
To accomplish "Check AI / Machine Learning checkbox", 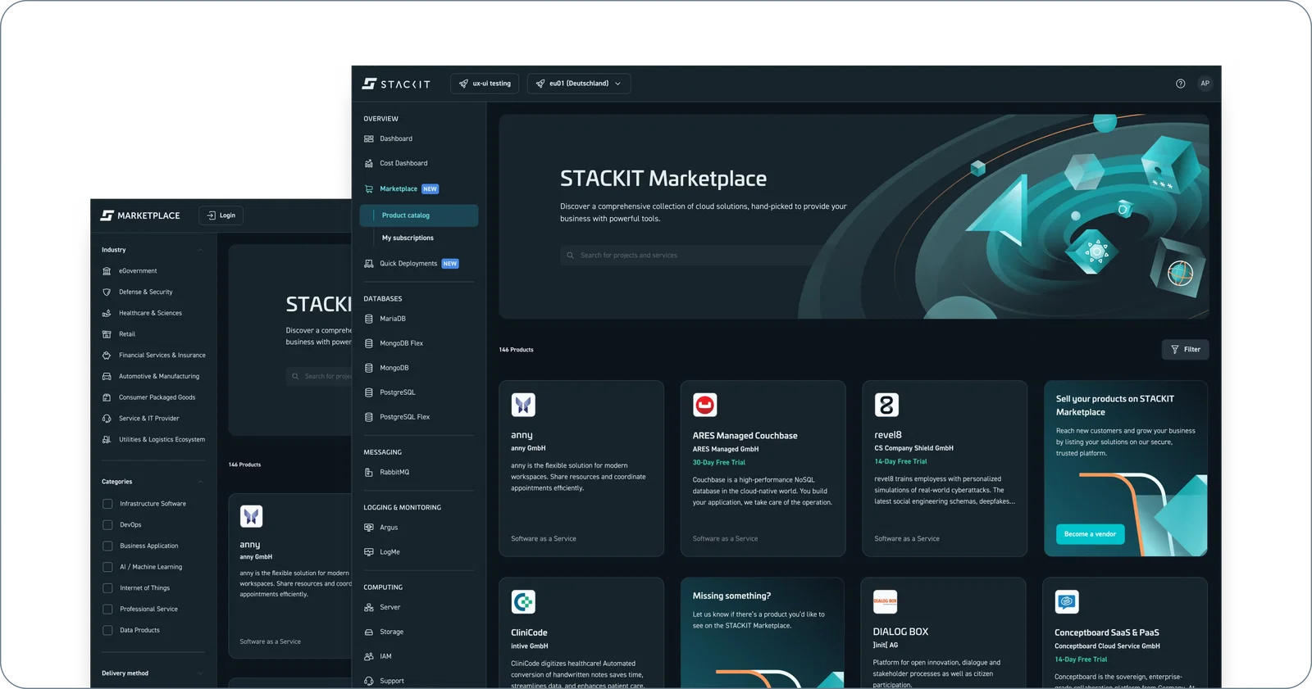I will click(107, 567).
